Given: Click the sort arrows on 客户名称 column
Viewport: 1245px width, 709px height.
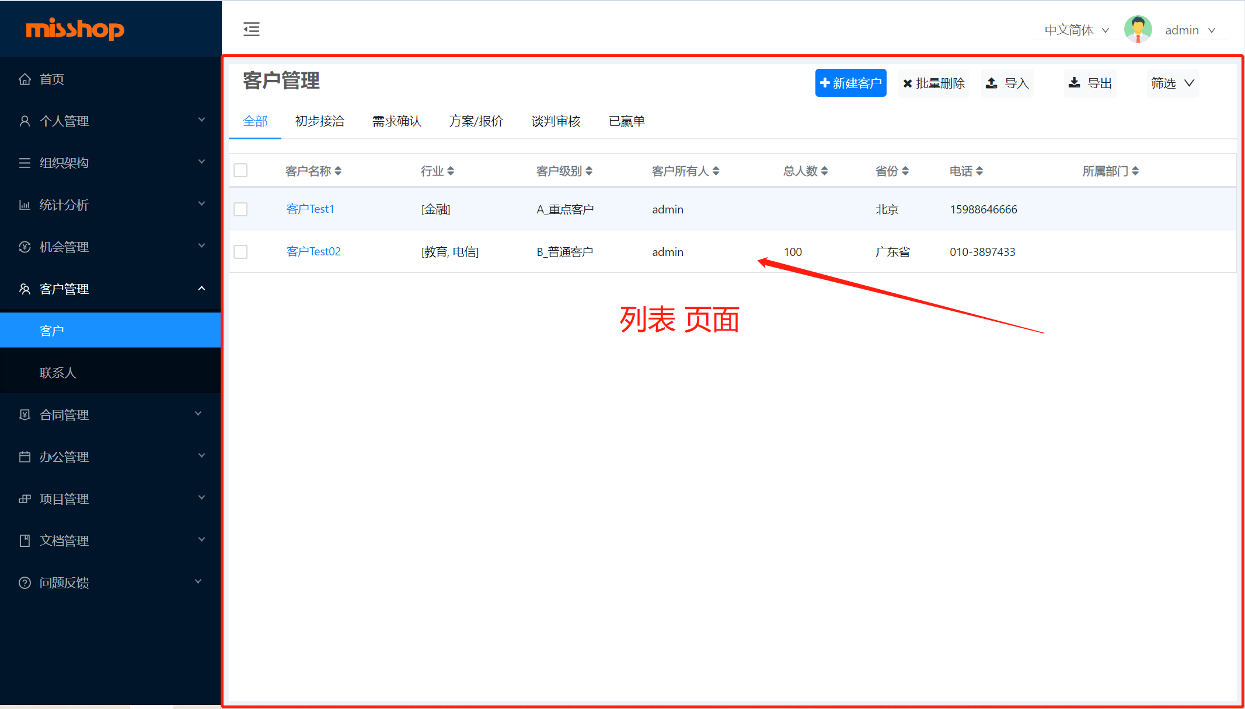Looking at the screenshot, I should click(x=338, y=171).
